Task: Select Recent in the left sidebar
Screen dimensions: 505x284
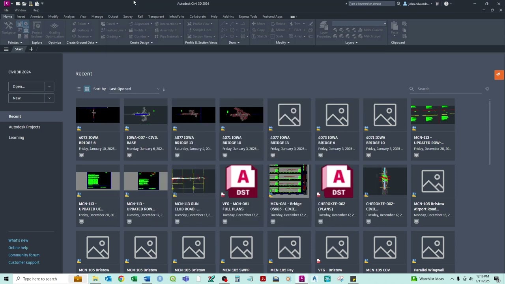Action: 31,116
